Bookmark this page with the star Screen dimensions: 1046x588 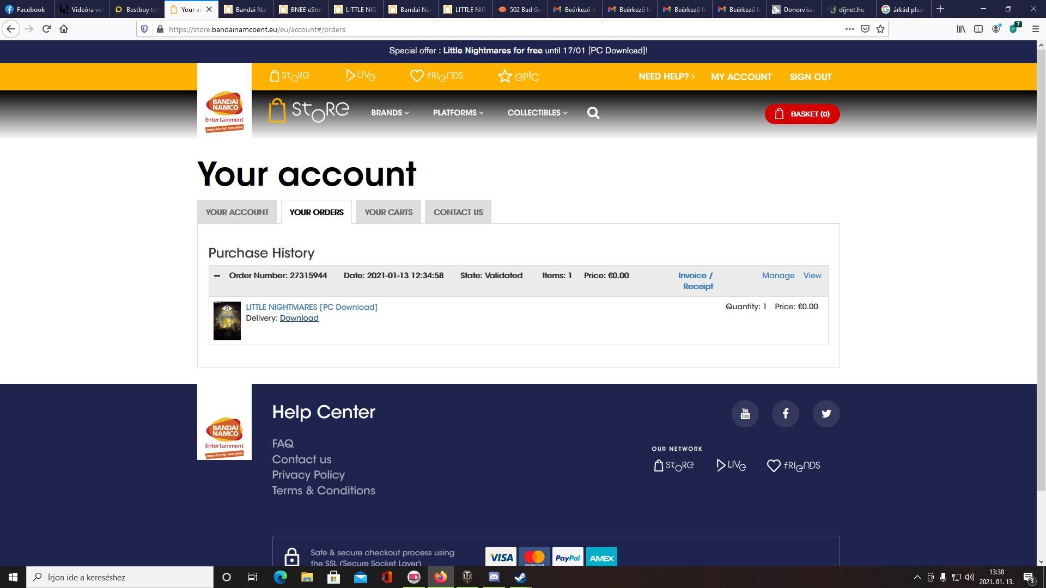pyautogui.click(x=880, y=29)
